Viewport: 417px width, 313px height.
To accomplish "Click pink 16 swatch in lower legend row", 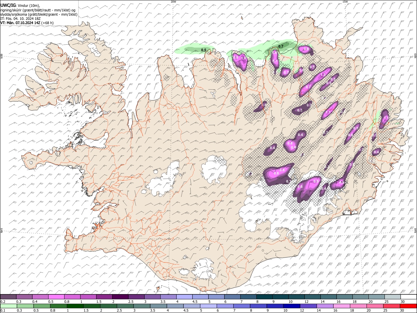I will click(x=342, y=306).
